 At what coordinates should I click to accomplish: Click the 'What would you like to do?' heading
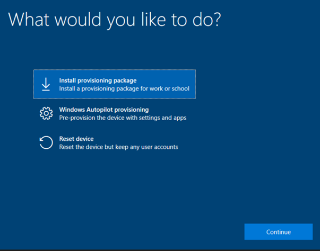coord(115,20)
